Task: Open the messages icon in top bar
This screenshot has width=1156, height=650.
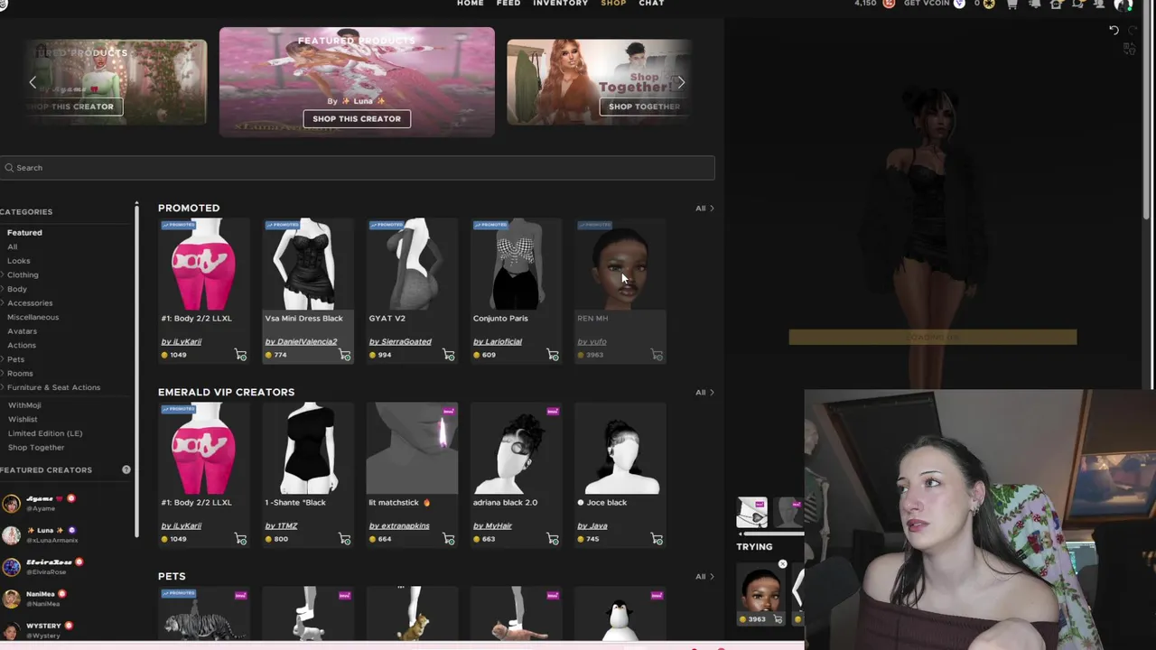Action: (1077, 4)
